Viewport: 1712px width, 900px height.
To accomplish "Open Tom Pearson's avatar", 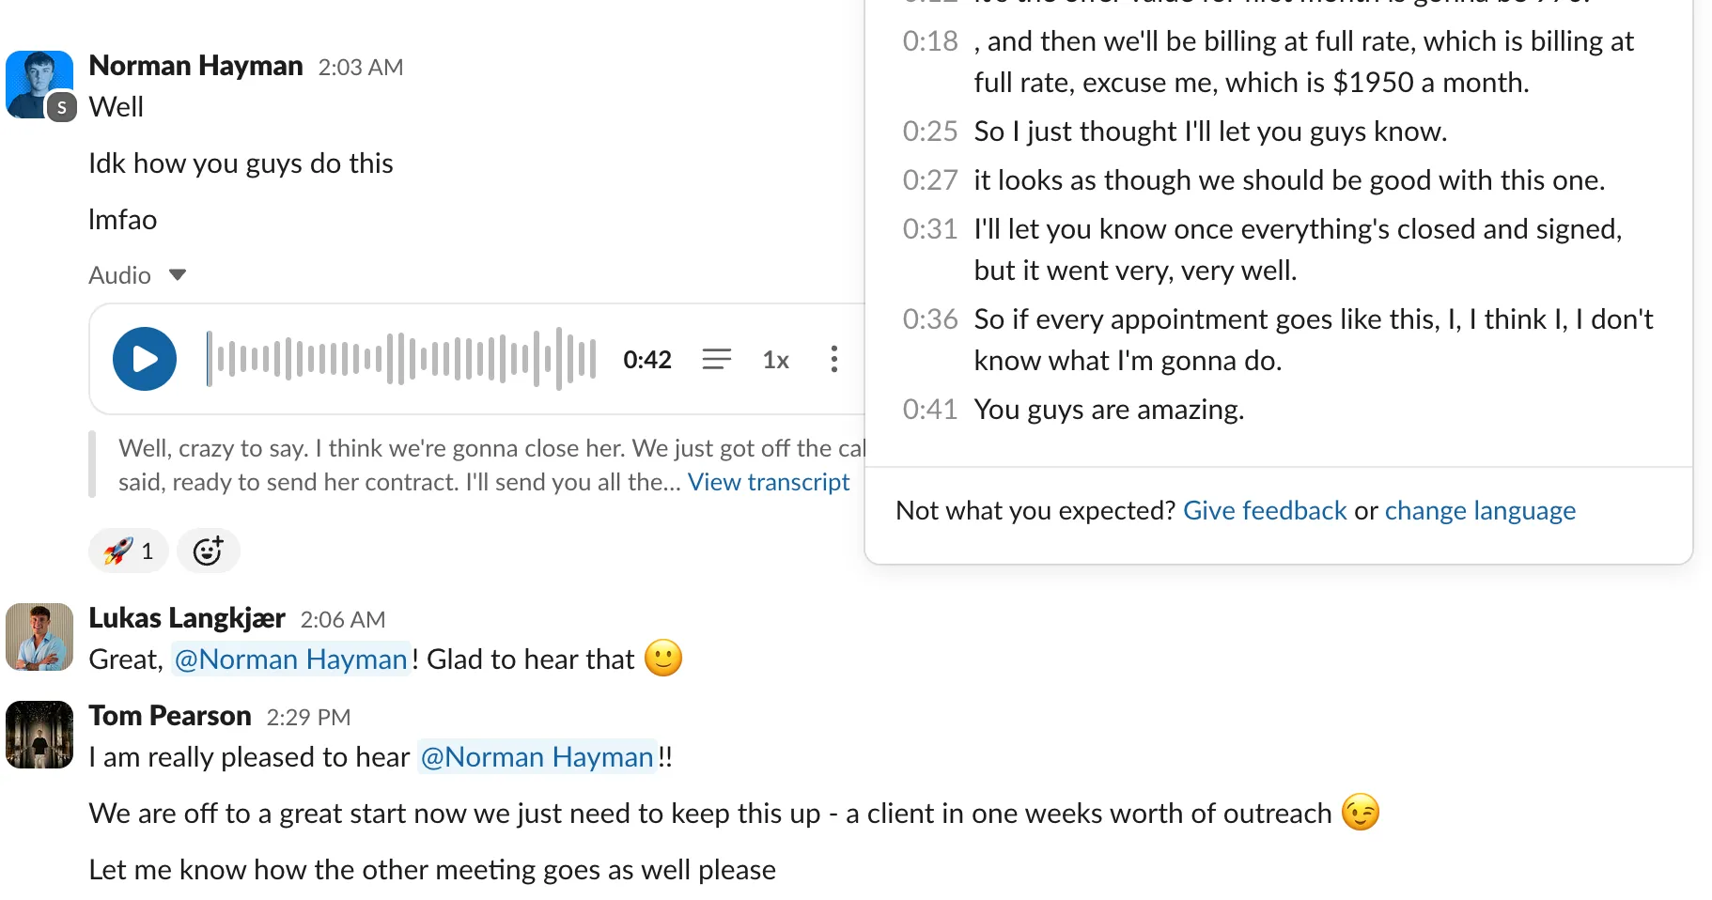I will point(39,735).
